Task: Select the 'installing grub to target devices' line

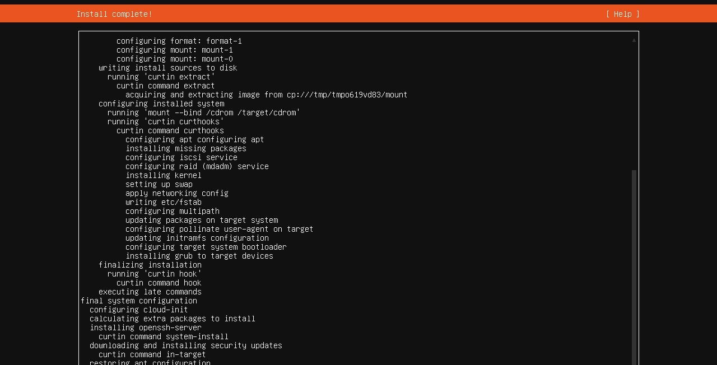Action: click(199, 256)
